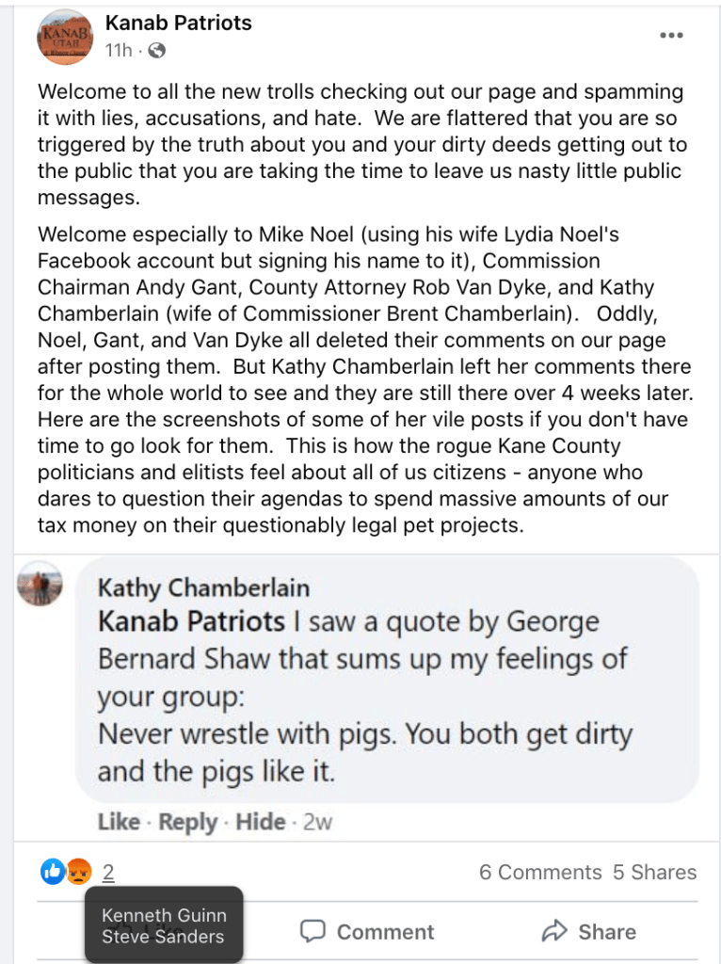Open Kathy Chamberlain's profile name link
Image resolution: width=721 pixels, height=964 pixels.
tap(203, 588)
